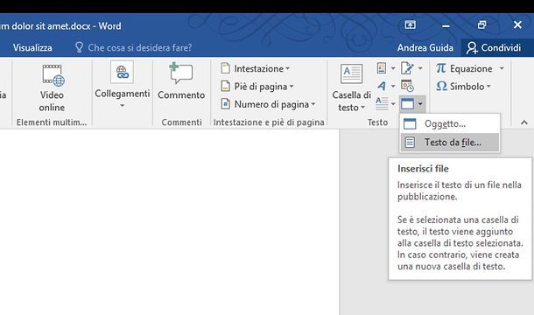Select Testo da file... menu entry

[x=450, y=143]
